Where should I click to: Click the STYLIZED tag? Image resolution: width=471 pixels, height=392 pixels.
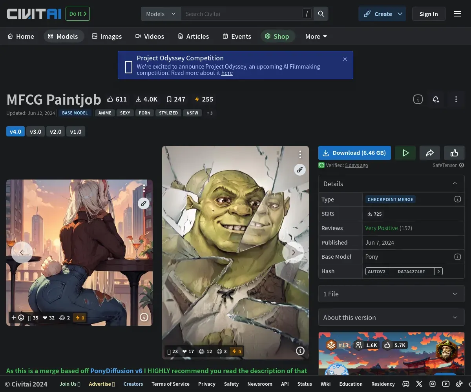point(168,113)
